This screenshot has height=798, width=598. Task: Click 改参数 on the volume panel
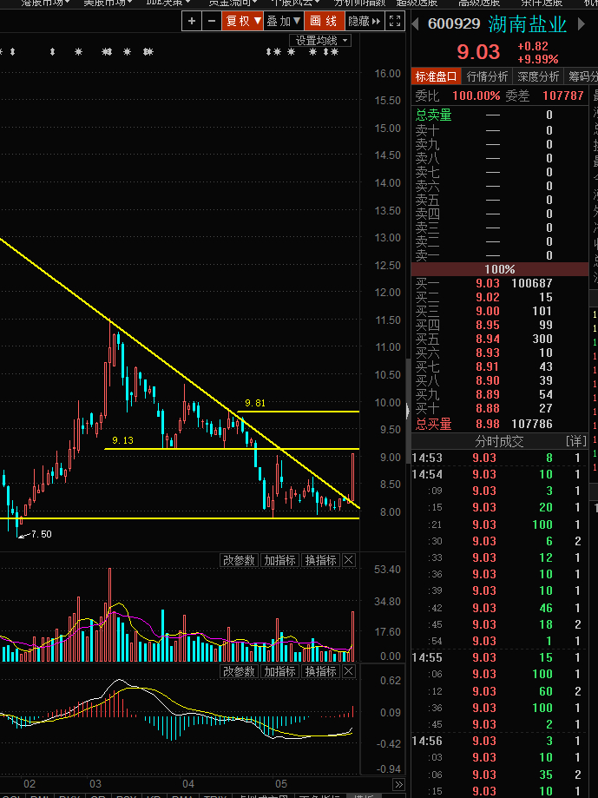pos(239,560)
